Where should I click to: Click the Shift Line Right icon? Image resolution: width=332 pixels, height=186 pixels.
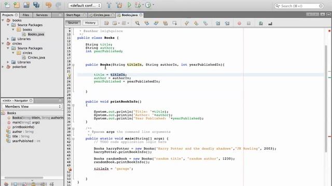pyautogui.click(x=227, y=23)
